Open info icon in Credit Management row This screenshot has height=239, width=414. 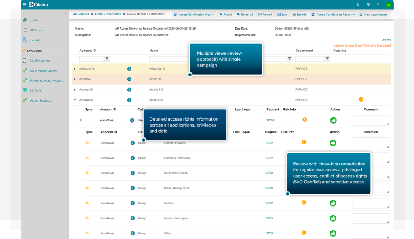(x=133, y=188)
